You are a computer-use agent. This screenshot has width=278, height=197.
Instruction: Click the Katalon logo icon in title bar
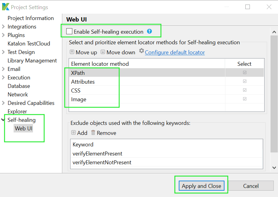click(x=5, y=7)
